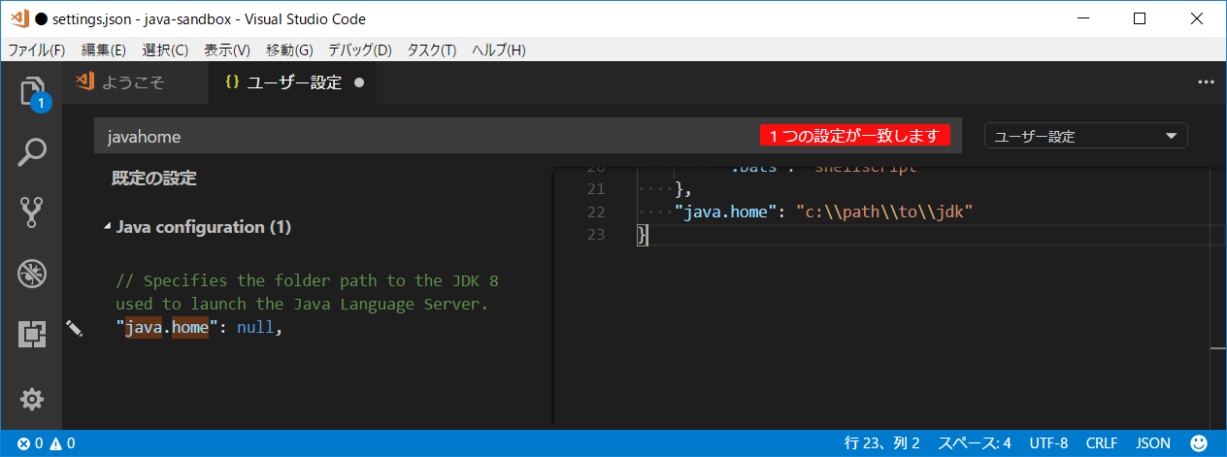Open the Source Control view icon
1227x457 pixels.
[x=31, y=212]
